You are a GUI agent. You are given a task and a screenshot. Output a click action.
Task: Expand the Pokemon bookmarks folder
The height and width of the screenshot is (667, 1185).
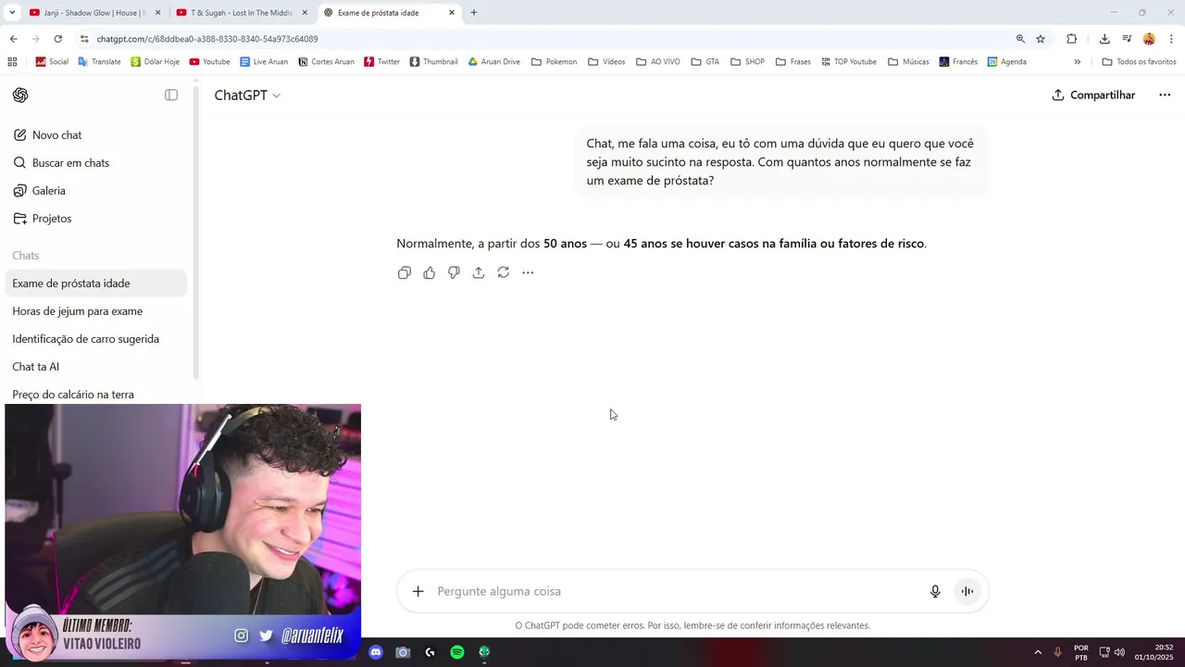[554, 62]
